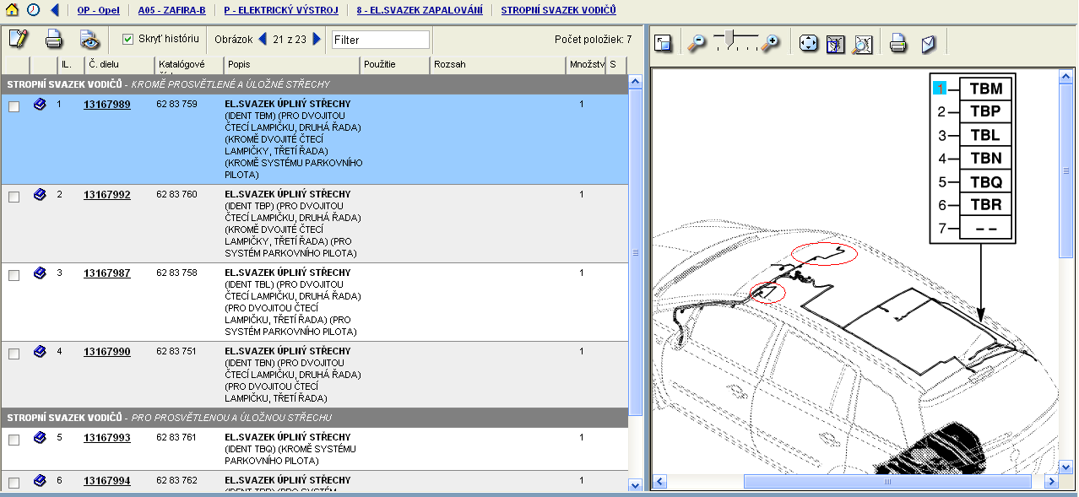
Task: Open part number 13167992 link
Action: 106,195
